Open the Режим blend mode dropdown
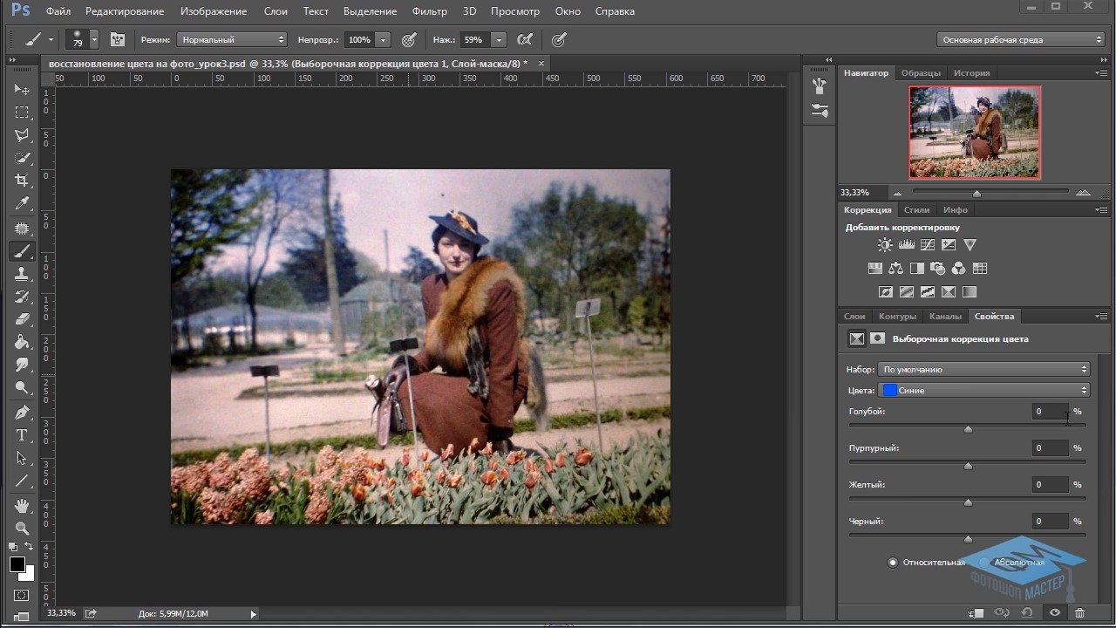 click(232, 40)
